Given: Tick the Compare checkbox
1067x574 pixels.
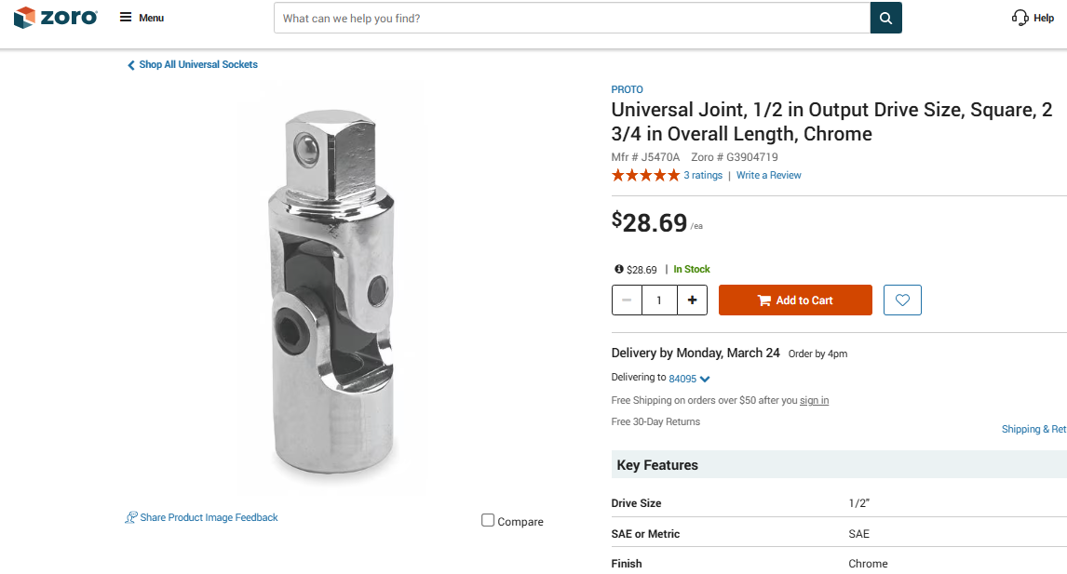Looking at the screenshot, I should [488, 520].
